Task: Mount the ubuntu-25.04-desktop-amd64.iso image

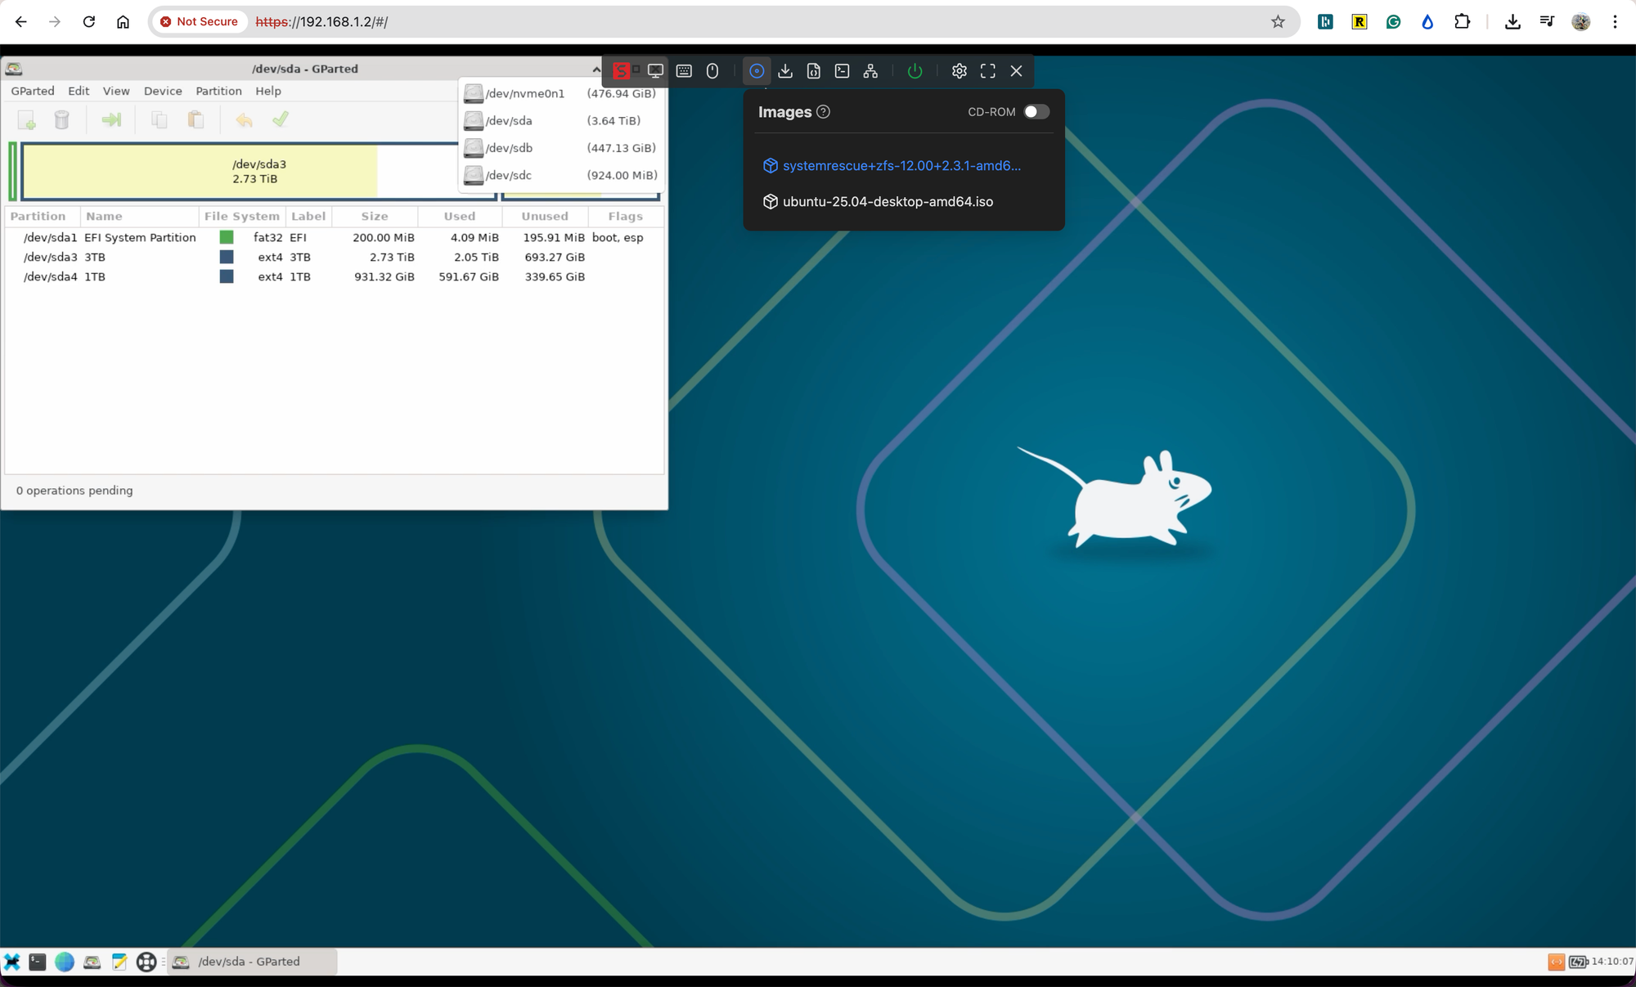Action: click(888, 202)
